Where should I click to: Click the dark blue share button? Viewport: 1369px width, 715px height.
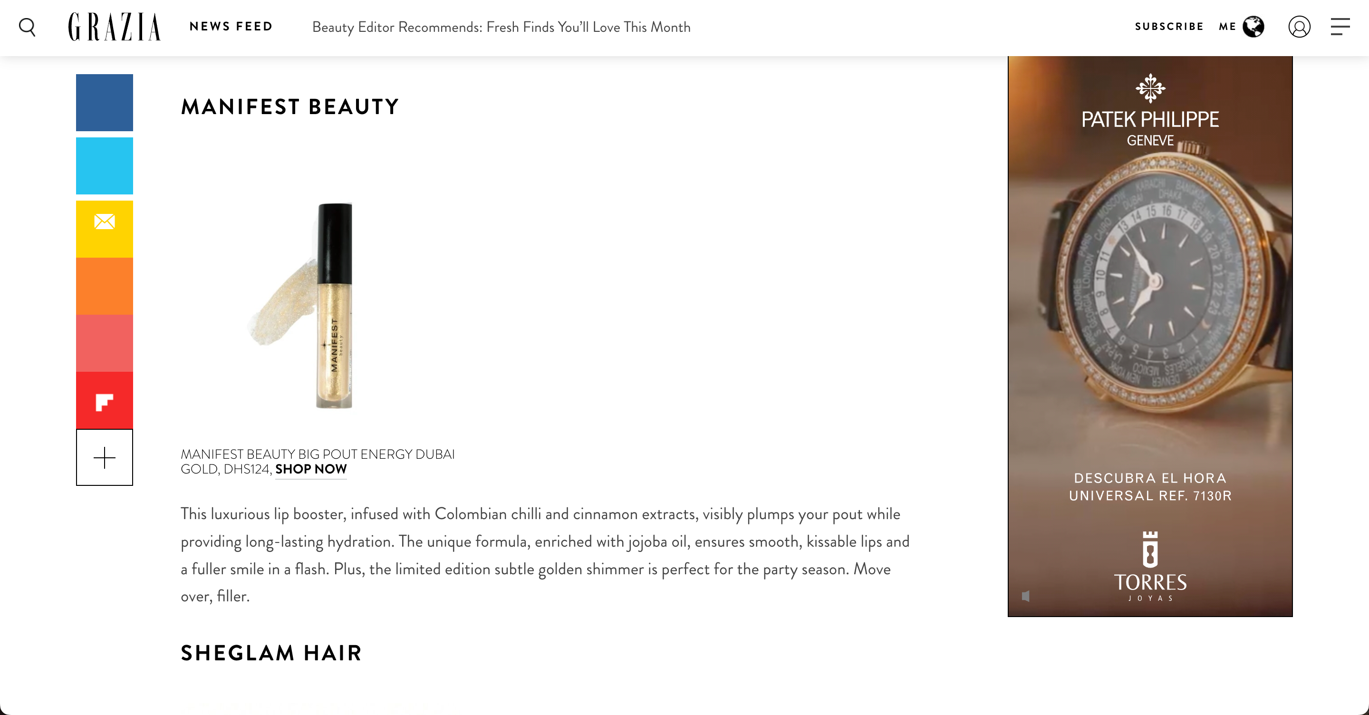tap(104, 103)
